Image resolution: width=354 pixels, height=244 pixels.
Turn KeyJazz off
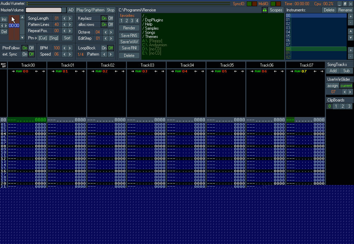point(111,18)
